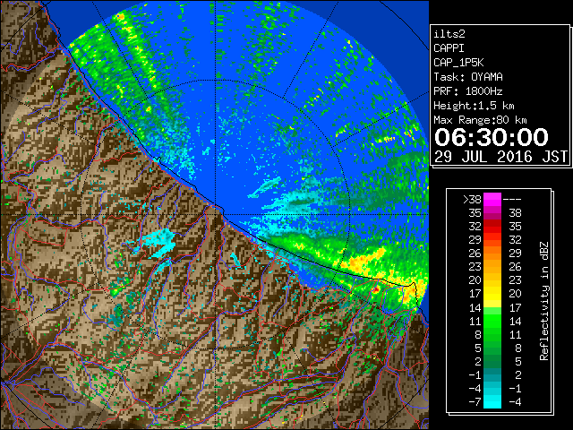Select the cyan -7 legend swatch

coord(492,401)
